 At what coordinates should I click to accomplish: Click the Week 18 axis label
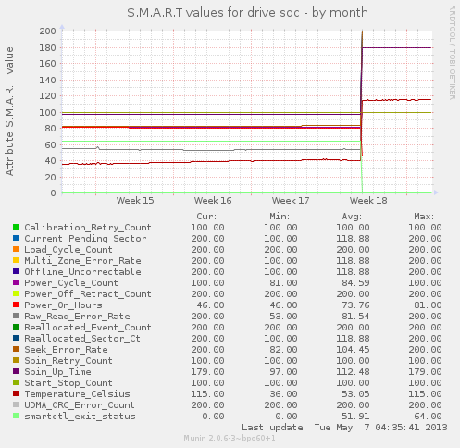pos(368,201)
